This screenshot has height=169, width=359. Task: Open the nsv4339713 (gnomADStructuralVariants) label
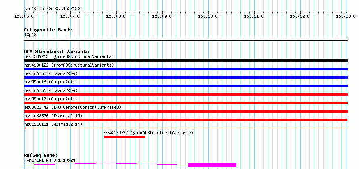[69, 56]
